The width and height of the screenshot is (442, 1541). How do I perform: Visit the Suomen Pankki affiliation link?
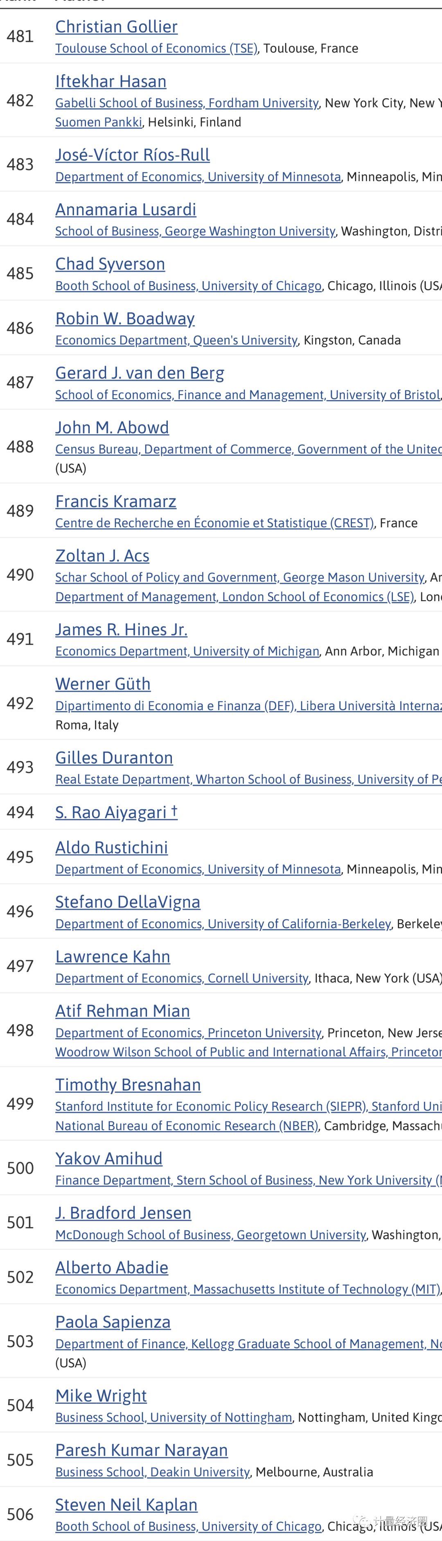[99, 122]
